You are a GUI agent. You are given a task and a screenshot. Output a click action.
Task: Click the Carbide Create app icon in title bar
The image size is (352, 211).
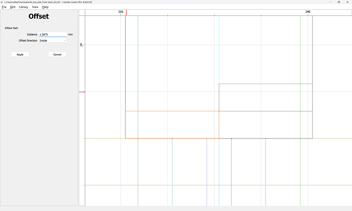2,2
